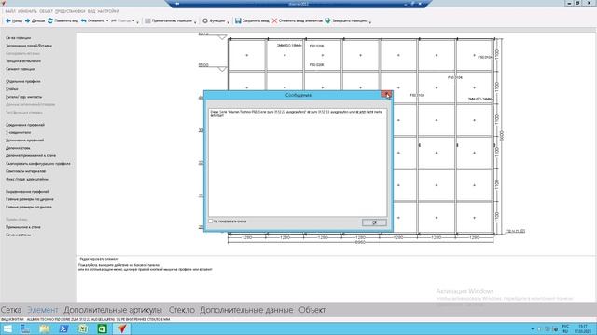
Task: Open the ИЗМЕНИТЬ menu
Action: click(27, 11)
